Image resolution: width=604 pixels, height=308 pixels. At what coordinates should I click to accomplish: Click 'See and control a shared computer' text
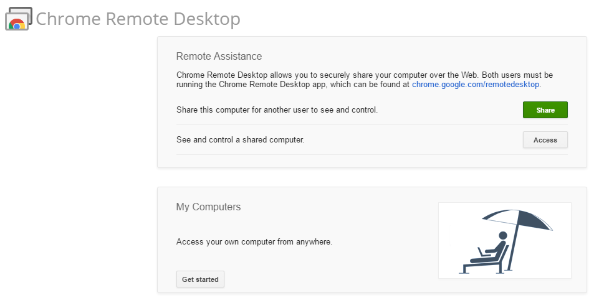tap(241, 140)
